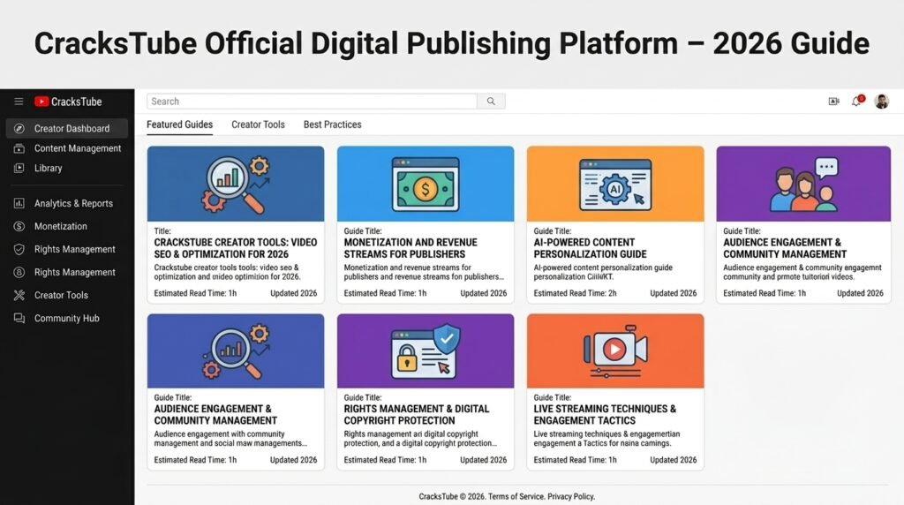Click the CracksTube logo
904x505 pixels.
[x=68, y=102]
